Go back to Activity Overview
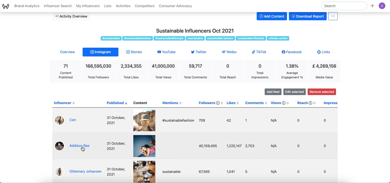Screen dimensions: 390x183 coord(71,16)
